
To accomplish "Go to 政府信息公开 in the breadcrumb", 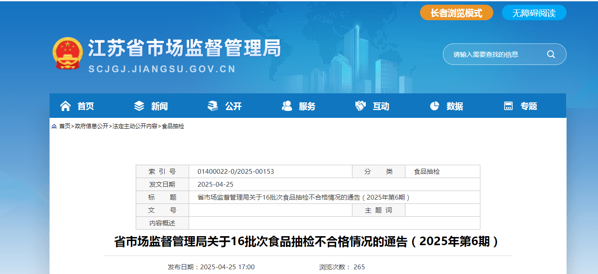I will pyautogui.click(x=91, y=126).
